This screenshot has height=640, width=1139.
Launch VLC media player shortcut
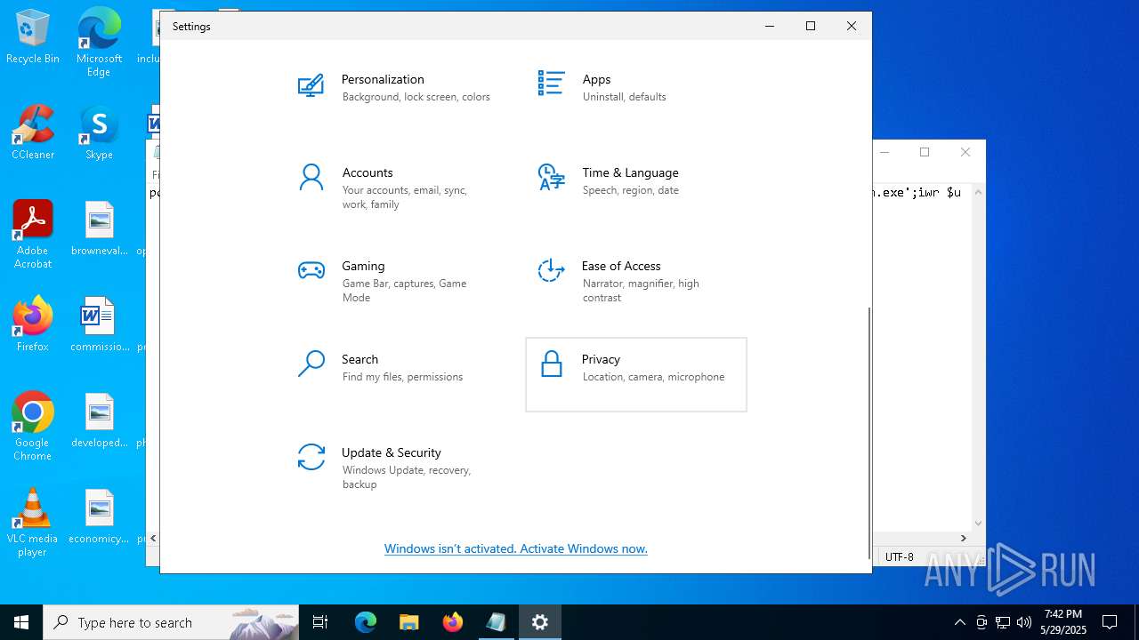[x=33, y=523]
